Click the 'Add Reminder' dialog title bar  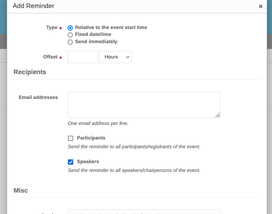click(x=137, y=6)
